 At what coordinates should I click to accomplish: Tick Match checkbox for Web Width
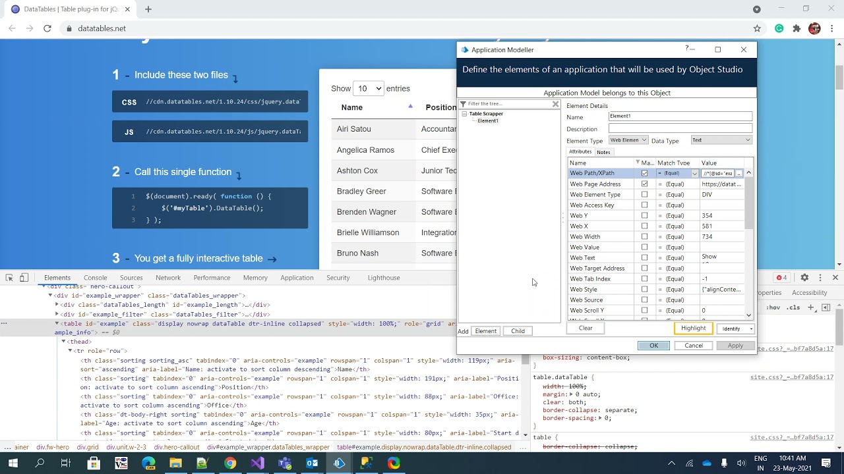pyautogui.click(x=644, y=236)
